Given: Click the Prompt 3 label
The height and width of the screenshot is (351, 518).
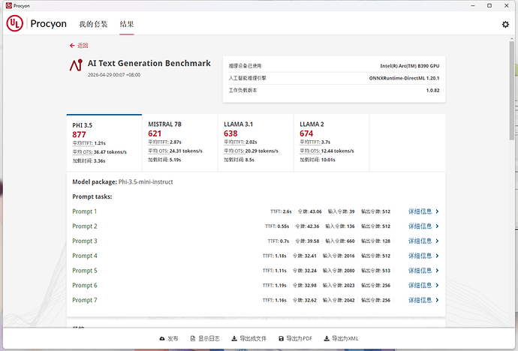Looking at the screenshot, I should [x=85, y=241].
